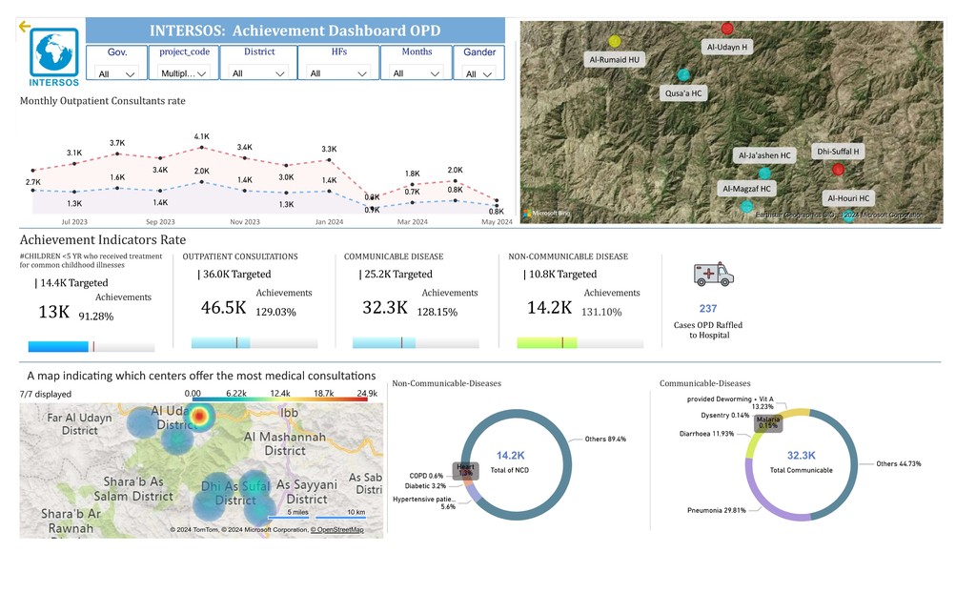Click the Diabetic 3.2% label
Image resolution: width=976 pixels, height=593 pixels.
pyautogui.click(x=425, y=486)
